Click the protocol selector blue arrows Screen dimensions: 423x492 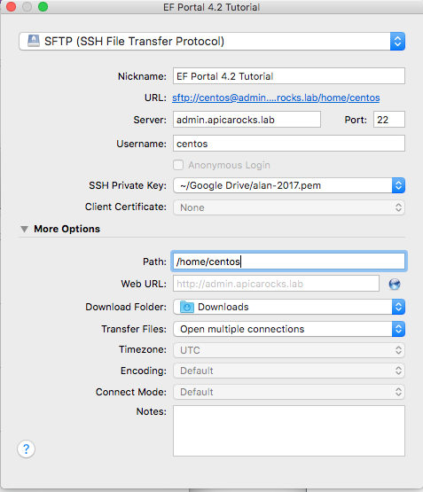(x=397, y=41)
